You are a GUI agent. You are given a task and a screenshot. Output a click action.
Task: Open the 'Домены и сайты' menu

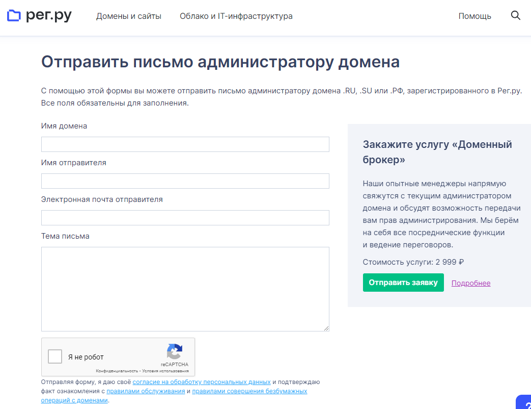[129, 16]
